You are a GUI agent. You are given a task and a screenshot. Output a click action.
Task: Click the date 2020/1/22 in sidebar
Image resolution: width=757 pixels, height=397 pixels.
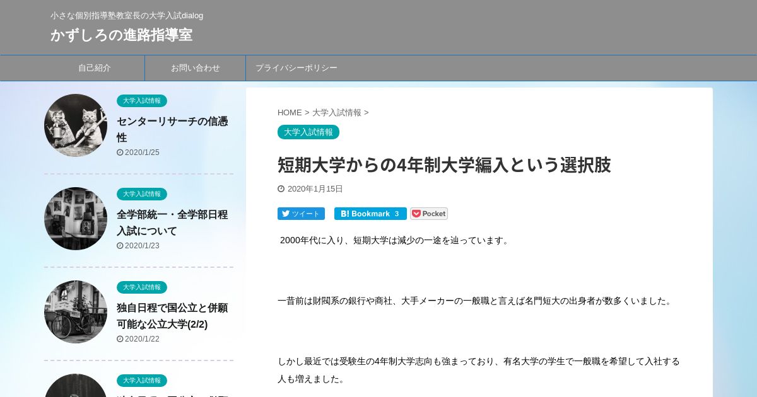click(x=142, y=339)
